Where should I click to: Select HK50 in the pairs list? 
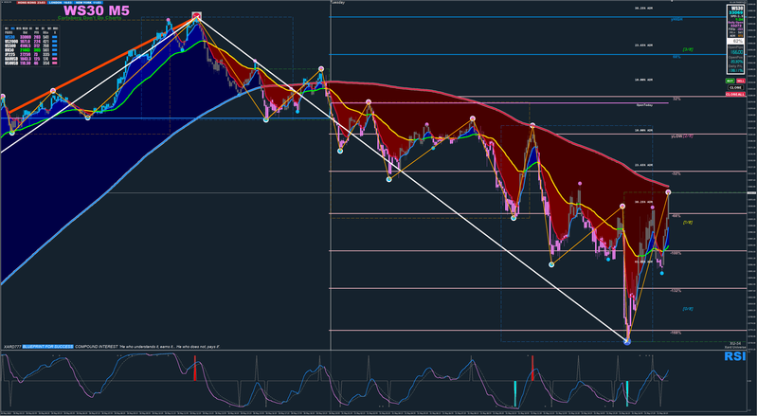(x=9, y=50)
